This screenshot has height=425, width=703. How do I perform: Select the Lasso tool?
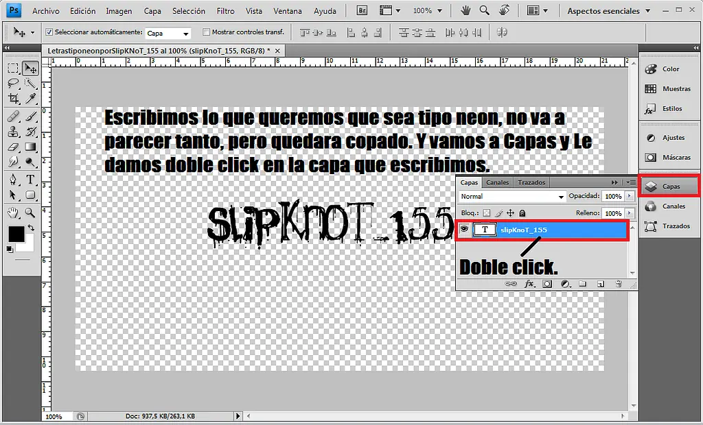[x=13, y=83]
